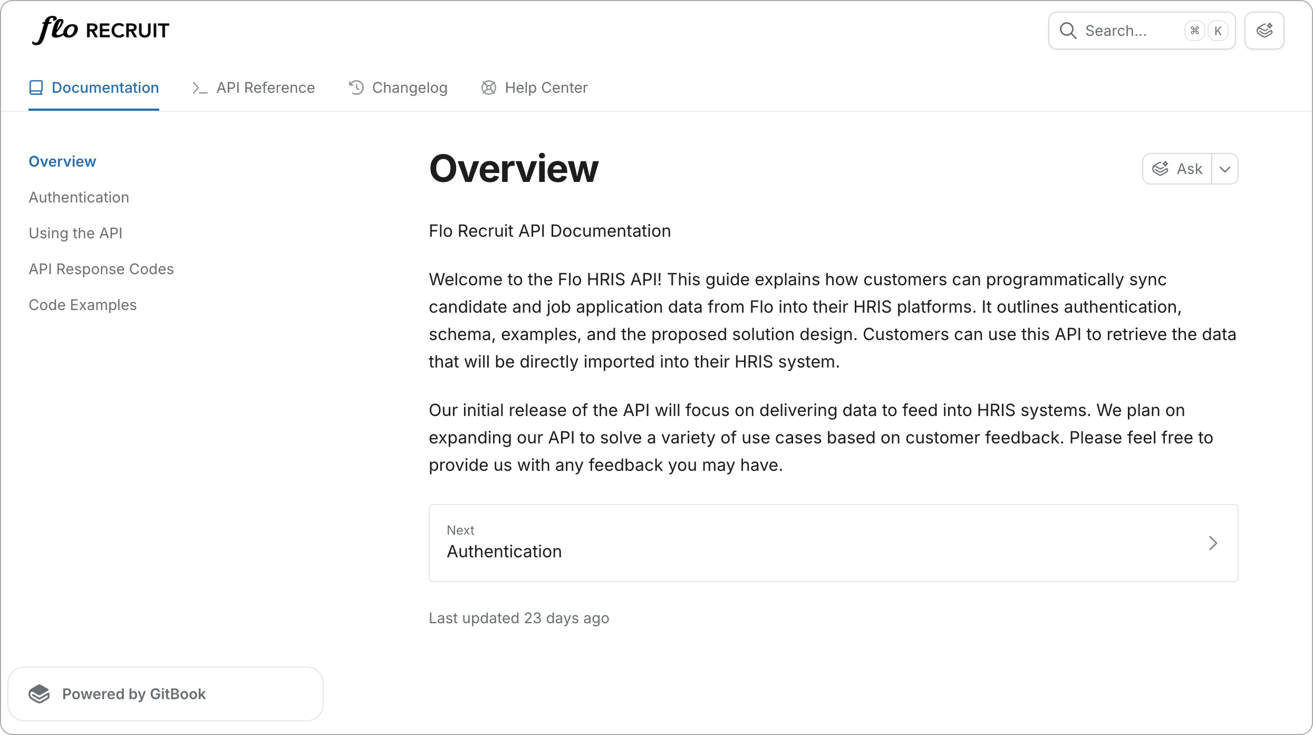The image size is (1313, 735).
Task: Open the Using the API sidebar page
Action: [x=75, y=233]
